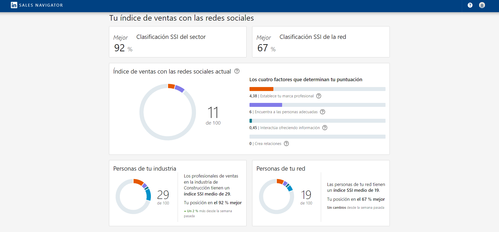Click the network score 19 de 100
Image resolution: width=499 pixels, height=232 pixels.
[x=306, y=197]
